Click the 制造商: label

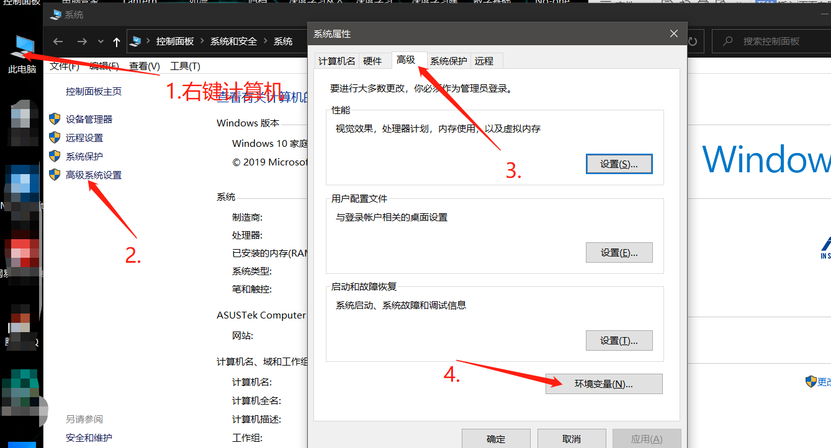point(247,217)
